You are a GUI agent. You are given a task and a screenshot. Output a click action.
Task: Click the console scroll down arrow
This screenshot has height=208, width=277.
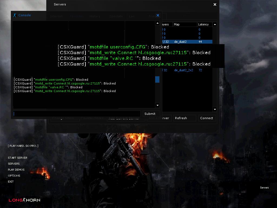[157, 105]
